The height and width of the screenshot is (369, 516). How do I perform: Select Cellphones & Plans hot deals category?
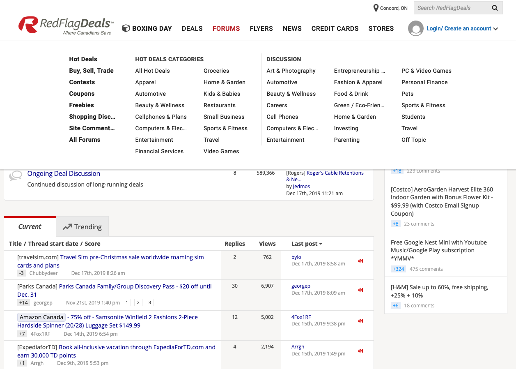pos(161,117)
